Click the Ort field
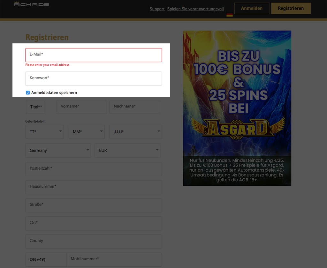 94,223
